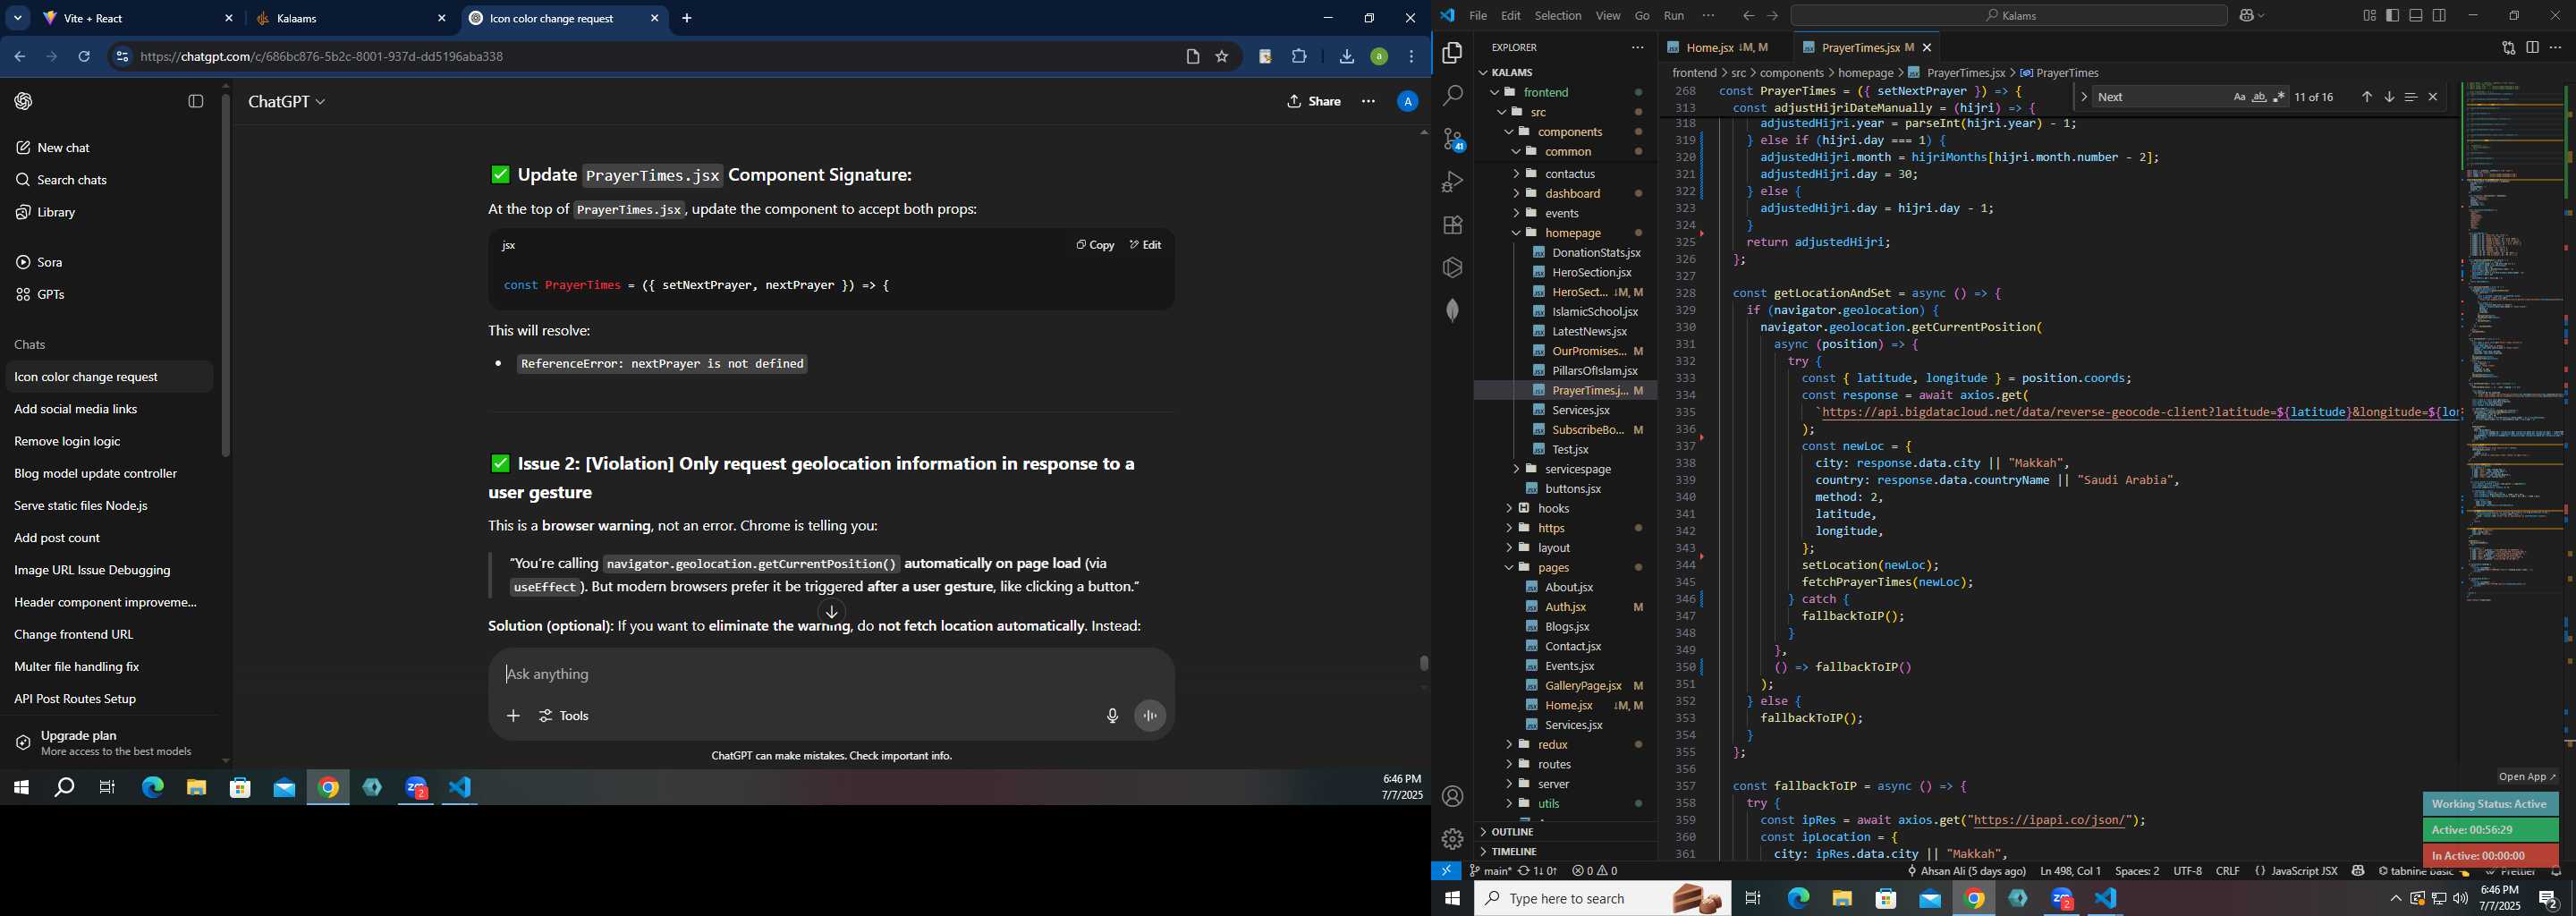Image resolution: width=2576 pixels, height=916 pixels.
Task: Toggle VS Code primary side bar
Action: 2392,16
